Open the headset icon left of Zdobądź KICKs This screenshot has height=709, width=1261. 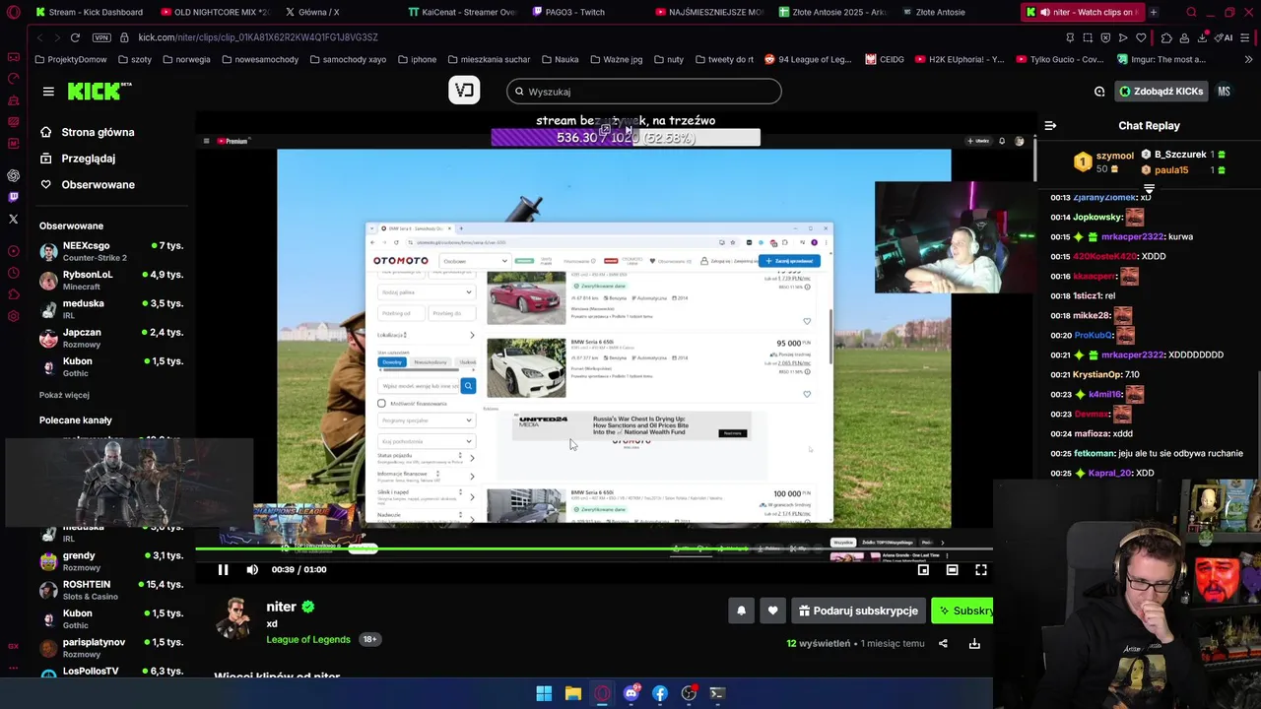(1099, 92)
